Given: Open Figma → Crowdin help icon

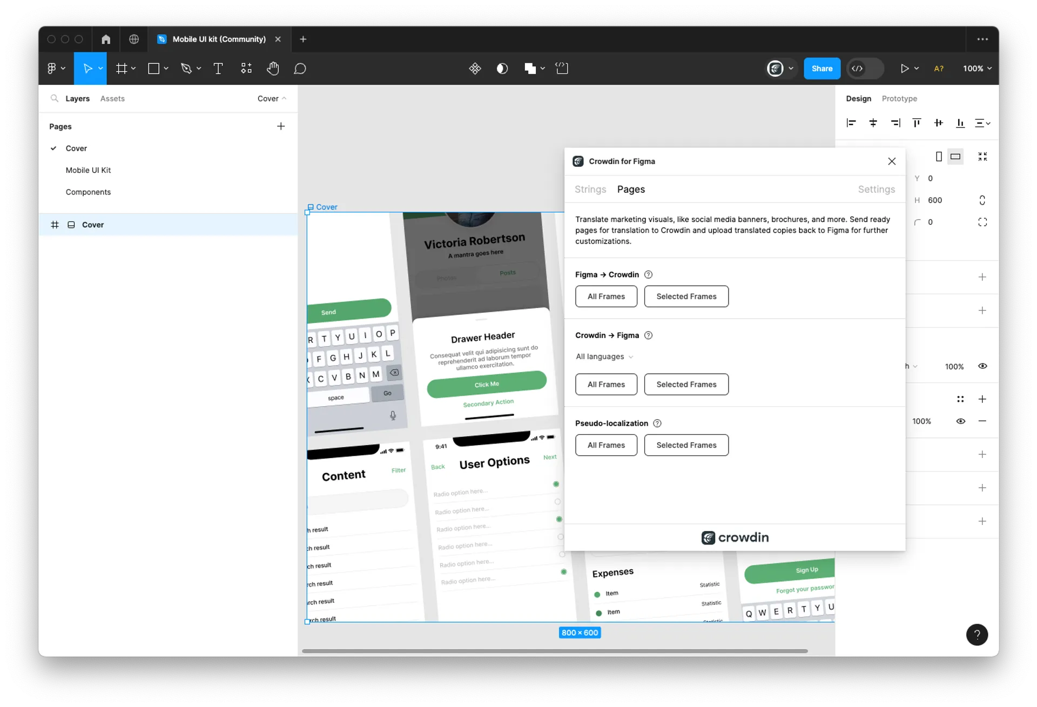Looking at the screenshot, I should point(649,275).
